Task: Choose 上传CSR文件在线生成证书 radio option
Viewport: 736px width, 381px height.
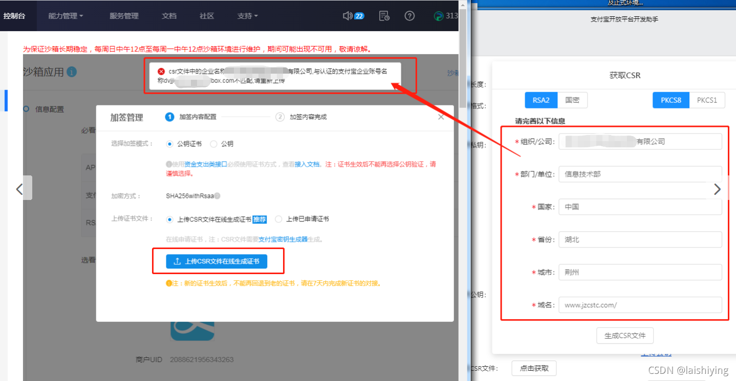Action: [x=170, y=219]
